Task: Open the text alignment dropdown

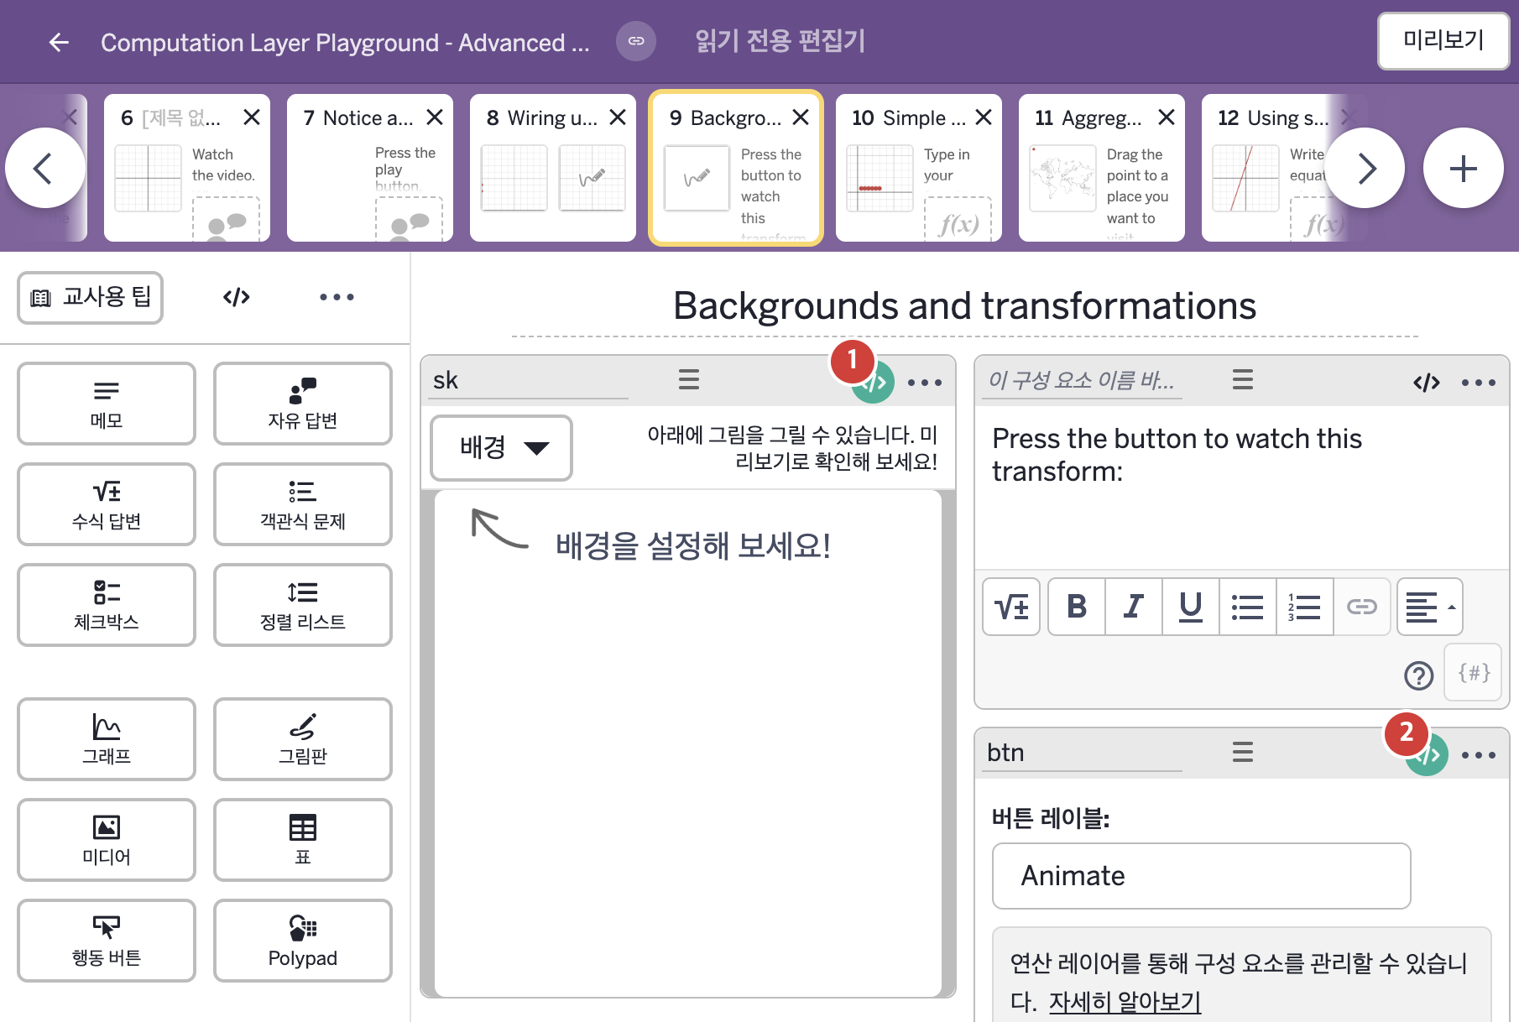Action: tap(1430, 607)
